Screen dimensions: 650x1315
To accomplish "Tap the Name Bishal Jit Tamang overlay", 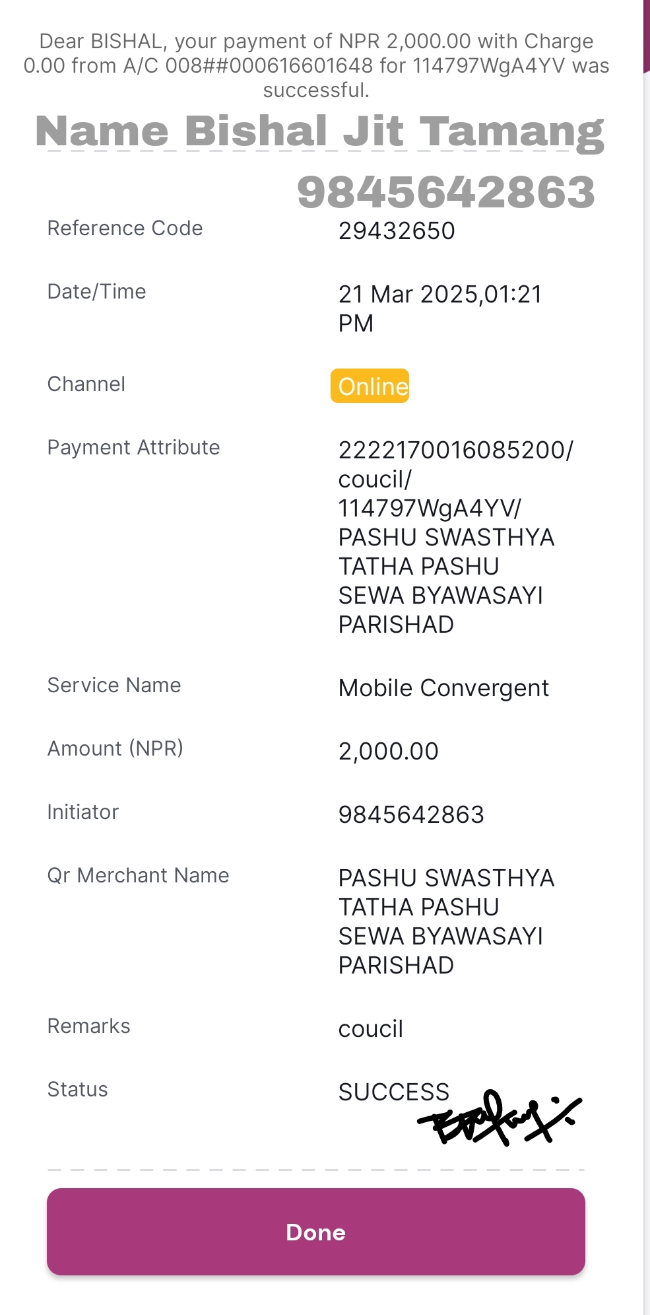I will click(320, 131).
